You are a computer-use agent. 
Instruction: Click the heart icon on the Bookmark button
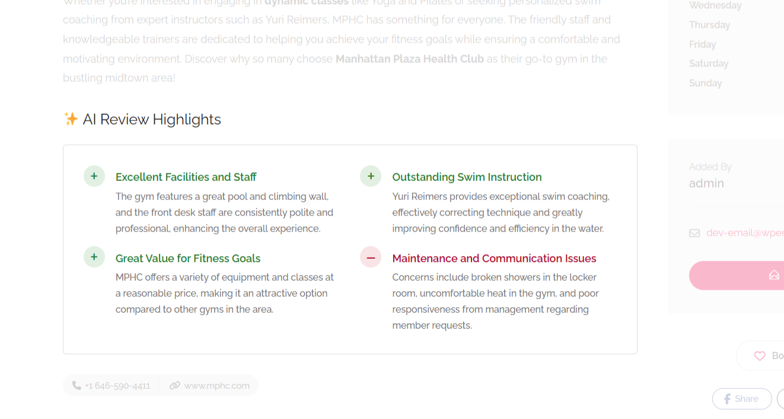760,356
